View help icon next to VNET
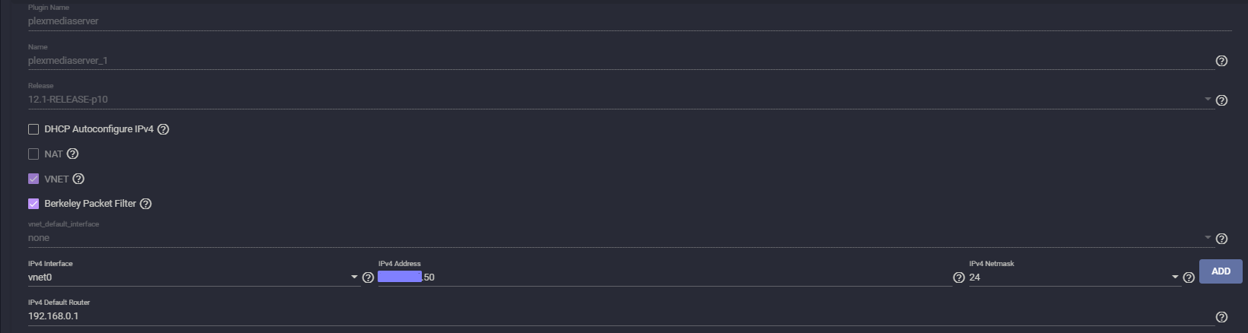This screenshot has height=333, width=1248. pos(78,179)
